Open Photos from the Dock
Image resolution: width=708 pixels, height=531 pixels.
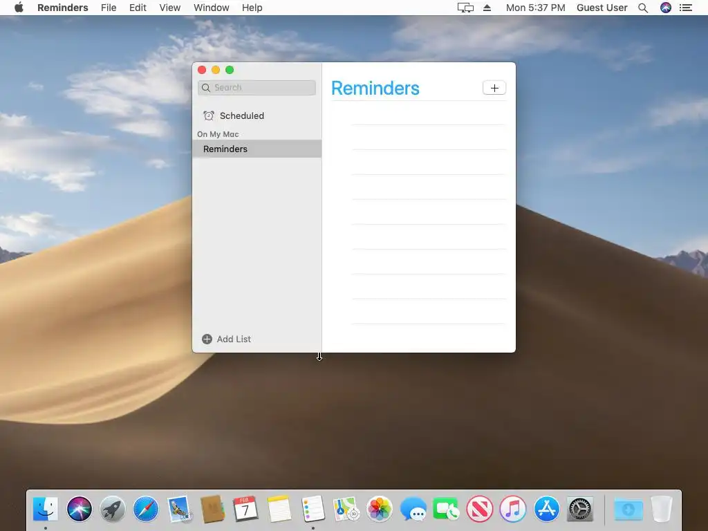(380, 509)
